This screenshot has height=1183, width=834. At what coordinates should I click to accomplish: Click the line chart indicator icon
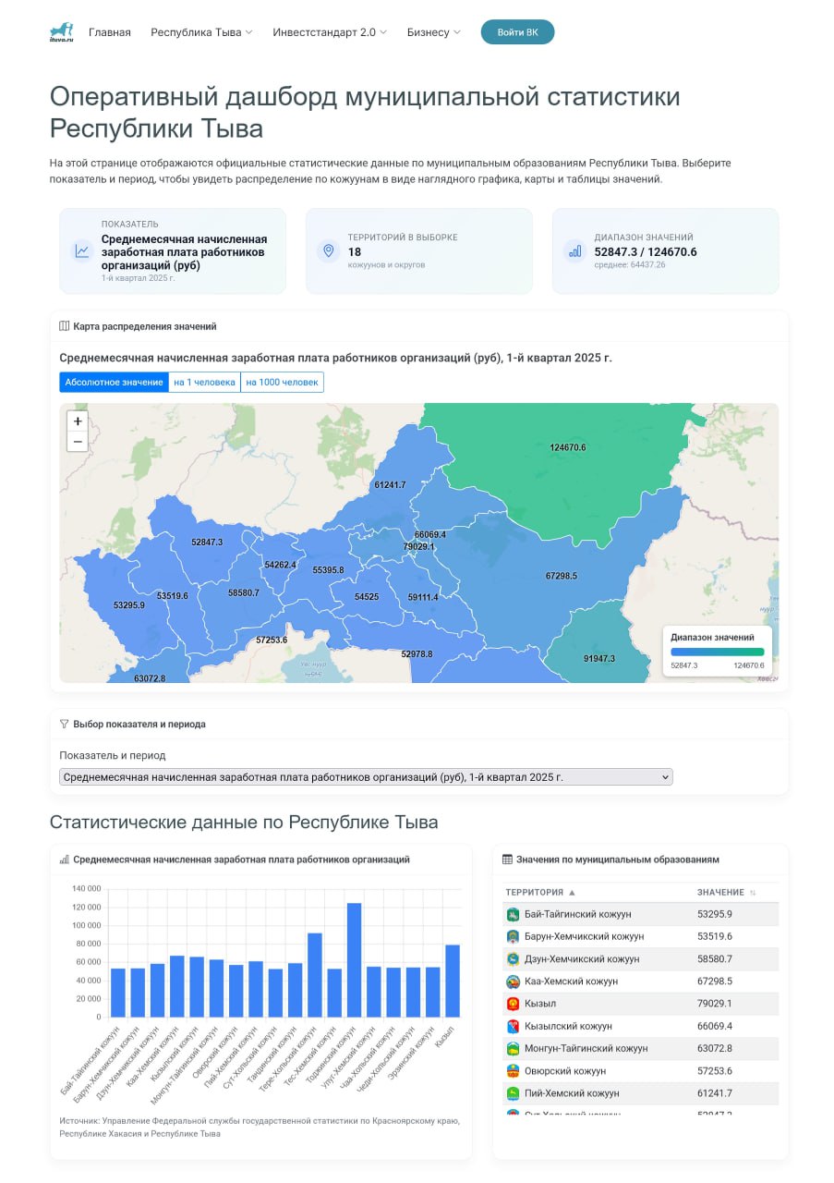click(83, 251)
